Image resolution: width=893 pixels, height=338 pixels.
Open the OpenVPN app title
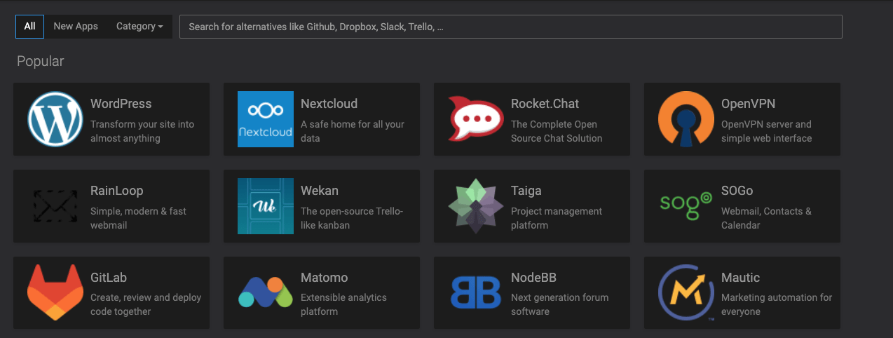[748, 104]
